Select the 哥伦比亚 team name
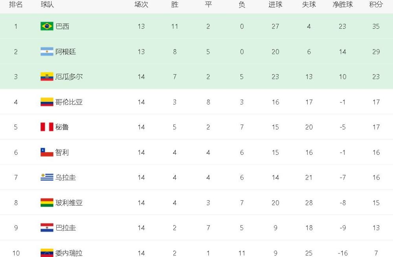 pos(69,102)
